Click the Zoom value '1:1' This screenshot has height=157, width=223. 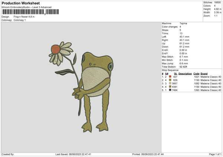click(216, 16)
